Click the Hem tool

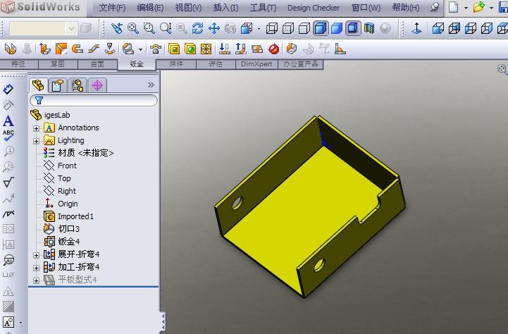click(x=77, y=49)
